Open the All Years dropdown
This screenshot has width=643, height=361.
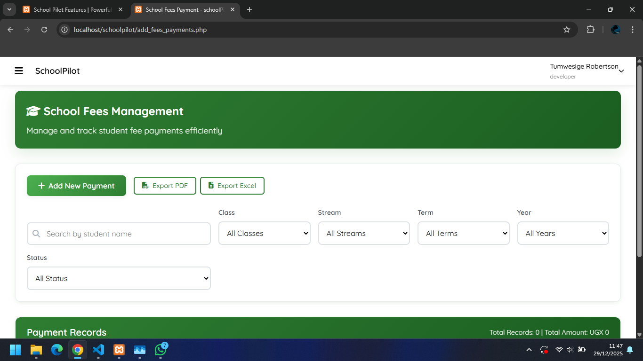tap(563, 233)
